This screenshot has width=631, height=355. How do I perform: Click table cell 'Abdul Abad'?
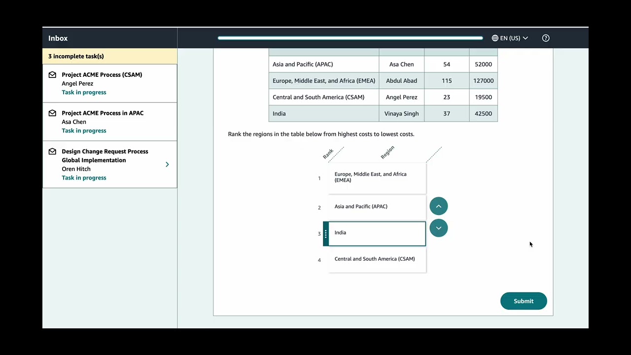click(x=401, y=81)
